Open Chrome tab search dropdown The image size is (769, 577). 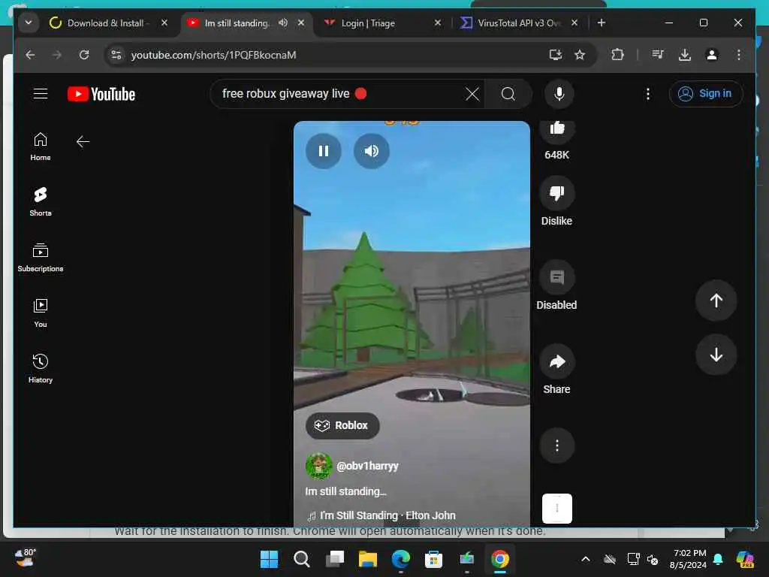[x=29, y=23]
